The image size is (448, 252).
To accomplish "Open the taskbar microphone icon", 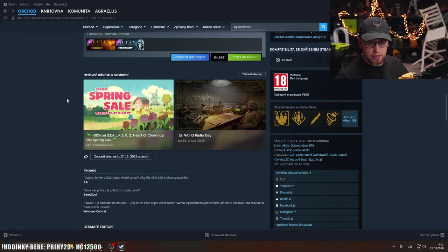I will tap(401, 246).
